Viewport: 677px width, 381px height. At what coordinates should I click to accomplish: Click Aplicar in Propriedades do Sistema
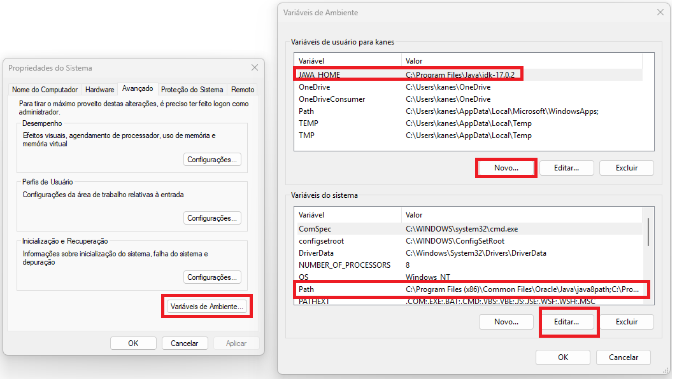pos(236,343)
